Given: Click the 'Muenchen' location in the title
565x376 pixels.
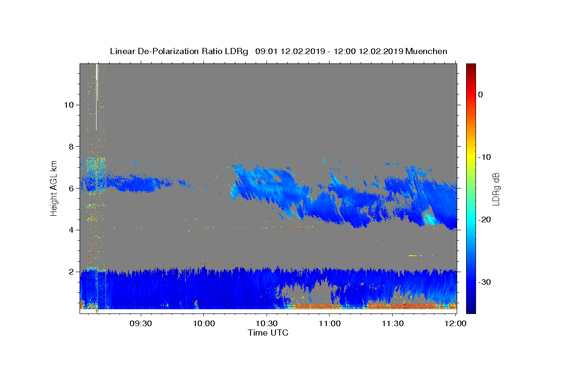Looking at the screenshot, I should pos(426,51).
